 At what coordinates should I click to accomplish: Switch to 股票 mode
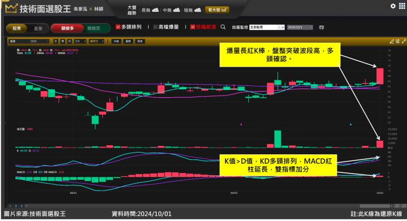[x=16, y=28]
